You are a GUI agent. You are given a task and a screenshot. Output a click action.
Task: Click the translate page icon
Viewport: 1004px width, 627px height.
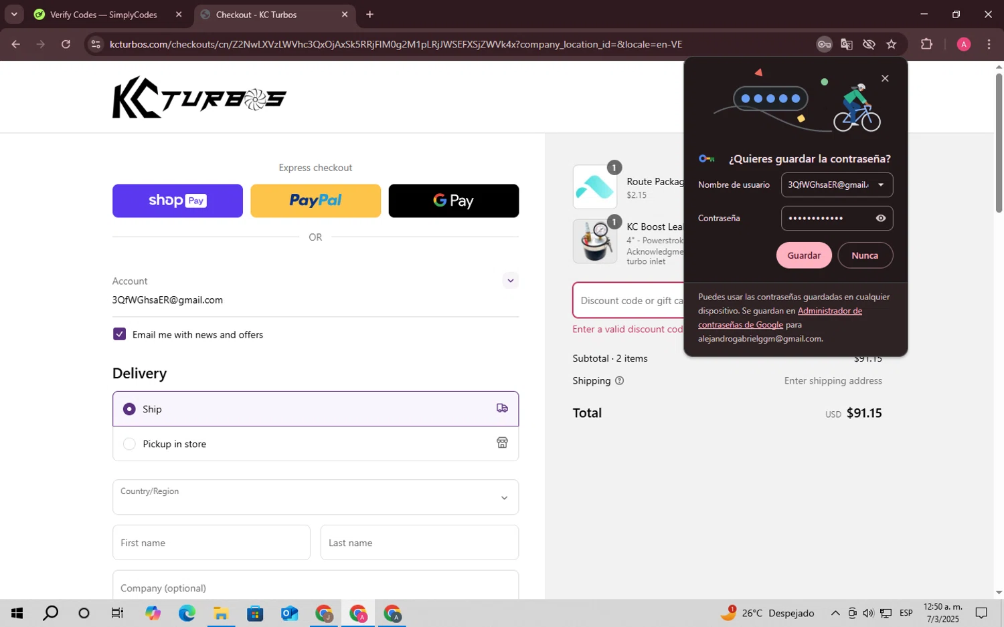tap(847, 44)
